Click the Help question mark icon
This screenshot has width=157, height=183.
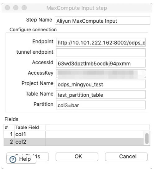[13, 159]
